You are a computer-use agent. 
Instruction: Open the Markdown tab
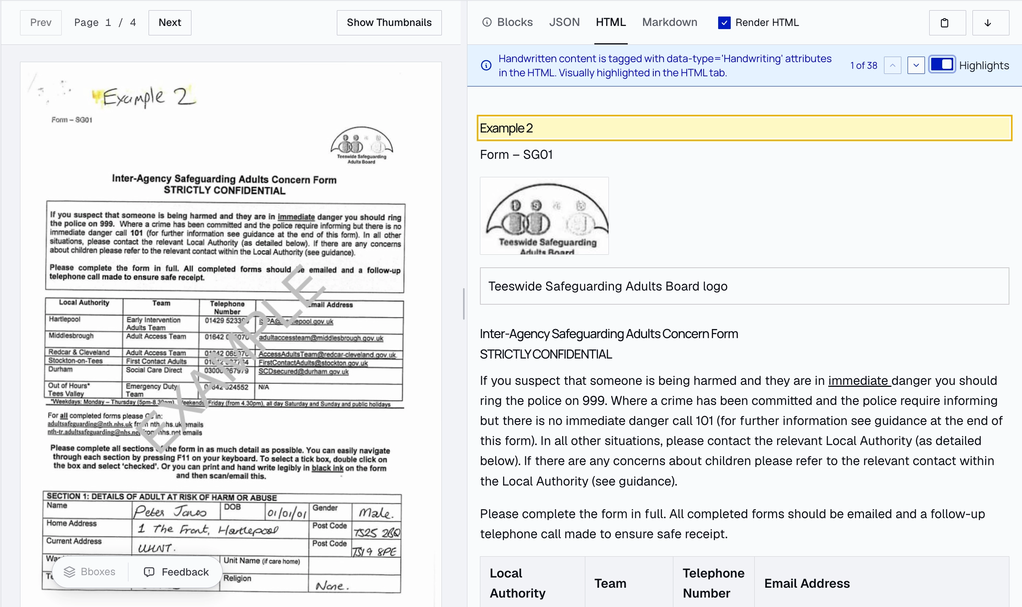pos(669,22)
